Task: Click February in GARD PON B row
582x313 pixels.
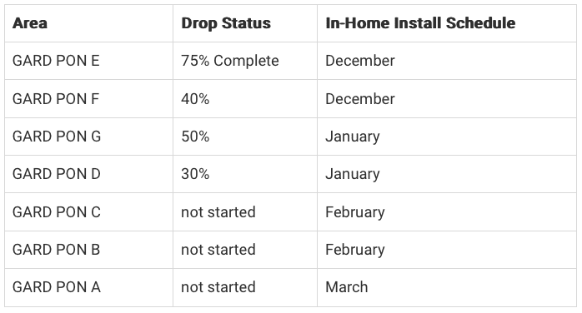Action: (355, 250)
